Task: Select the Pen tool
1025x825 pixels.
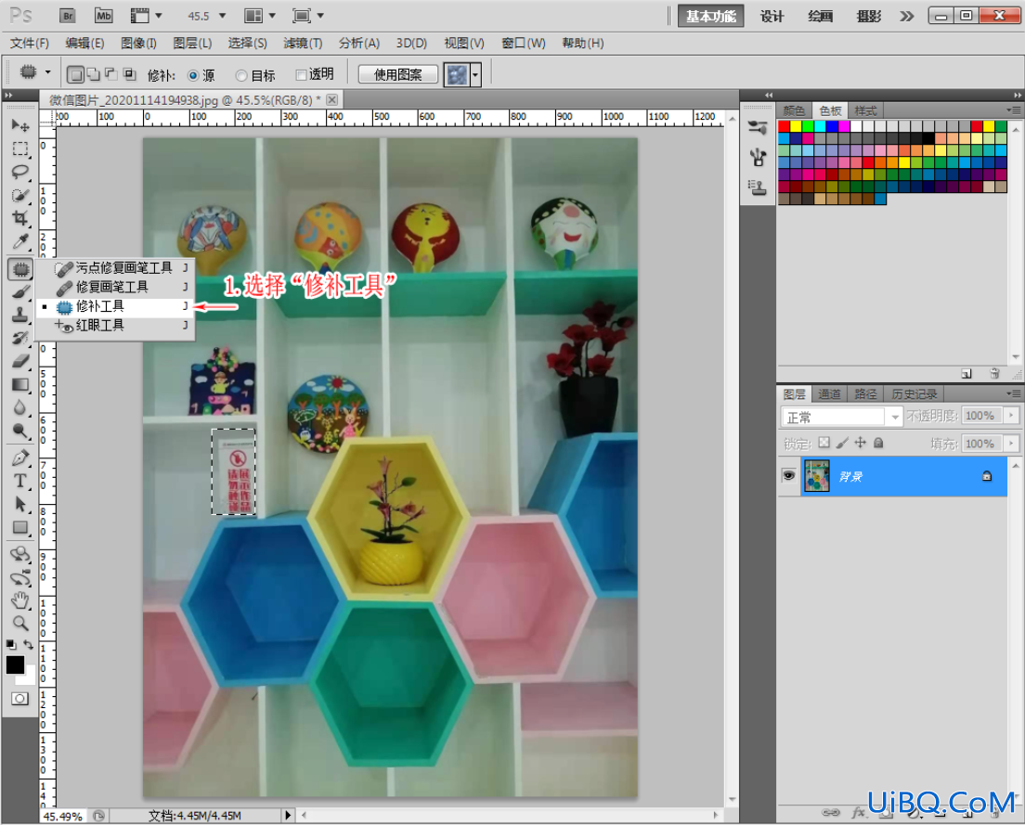Action: tap(20, 458)
